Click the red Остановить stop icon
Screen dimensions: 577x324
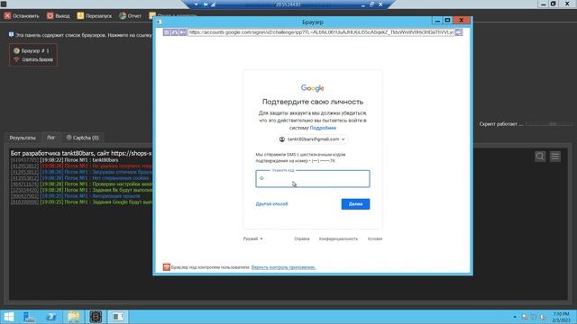[x=7, y=16]
